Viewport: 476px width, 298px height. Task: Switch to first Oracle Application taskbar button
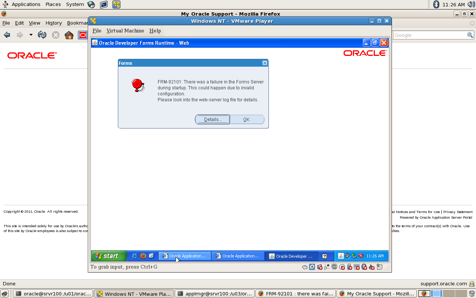tap(185, 256)
